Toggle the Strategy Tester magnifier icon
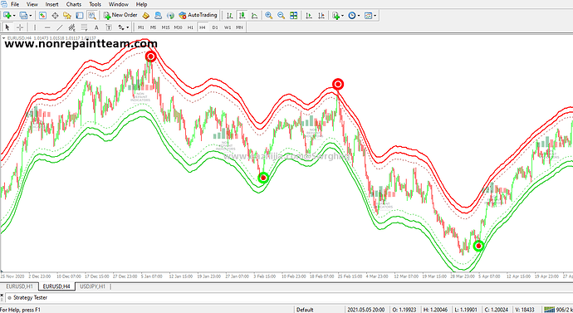This screenshot has width=573, height=313. 91,15
